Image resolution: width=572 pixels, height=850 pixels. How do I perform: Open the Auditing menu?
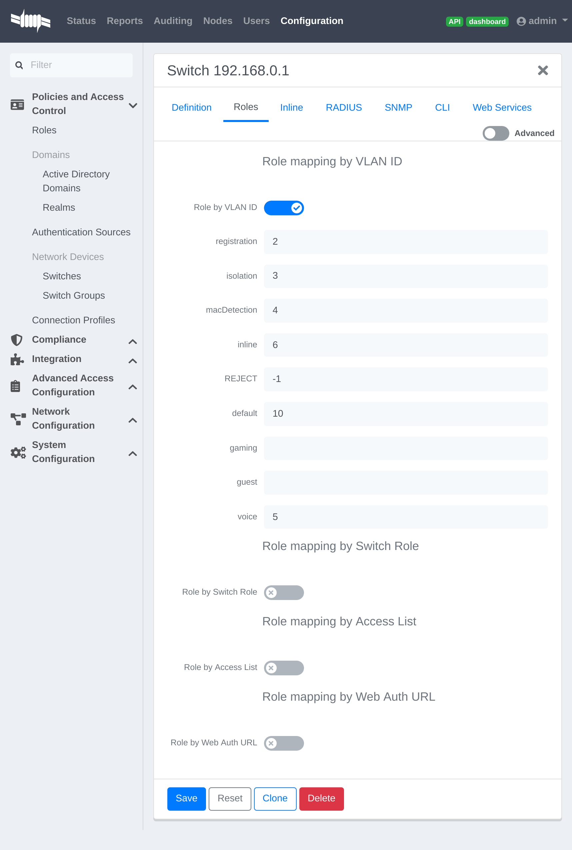173,21
